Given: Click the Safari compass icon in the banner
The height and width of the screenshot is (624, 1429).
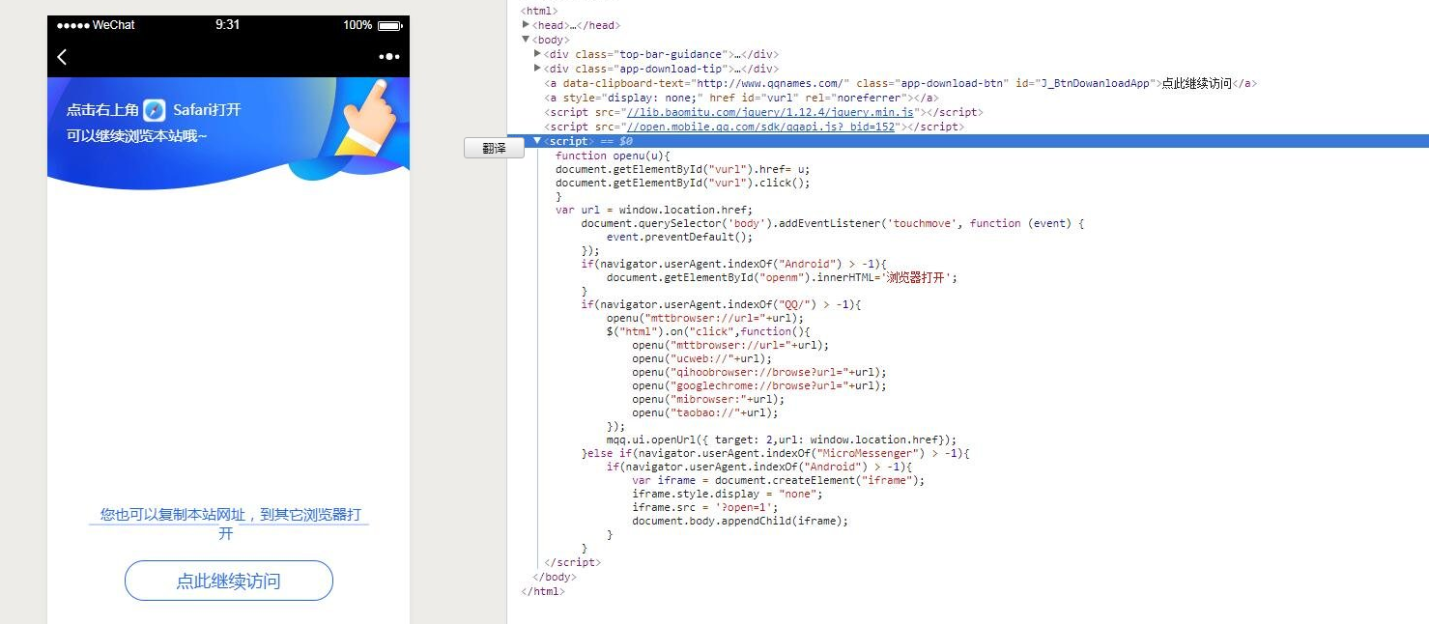Looking at the screenshot, I should pos(155,110).
